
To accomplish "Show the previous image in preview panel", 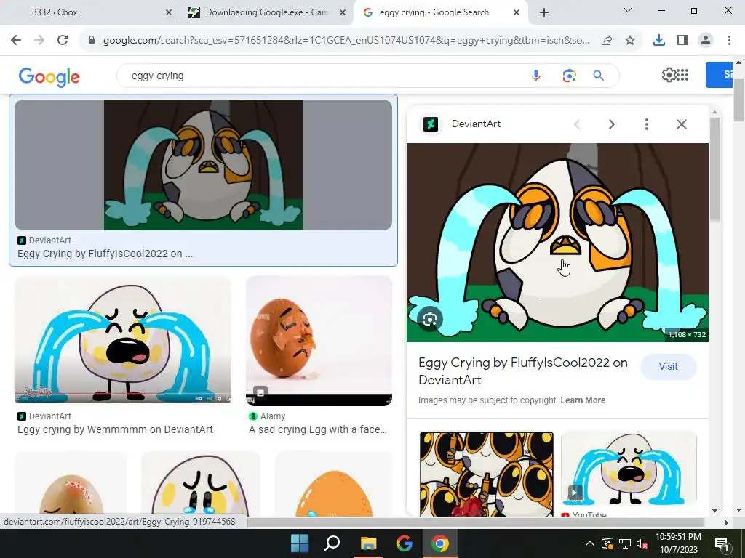I will 577,124.
